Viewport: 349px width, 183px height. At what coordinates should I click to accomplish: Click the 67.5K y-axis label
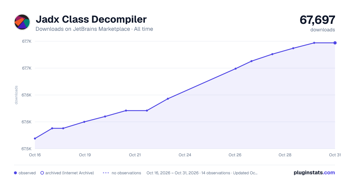(27, 149)
